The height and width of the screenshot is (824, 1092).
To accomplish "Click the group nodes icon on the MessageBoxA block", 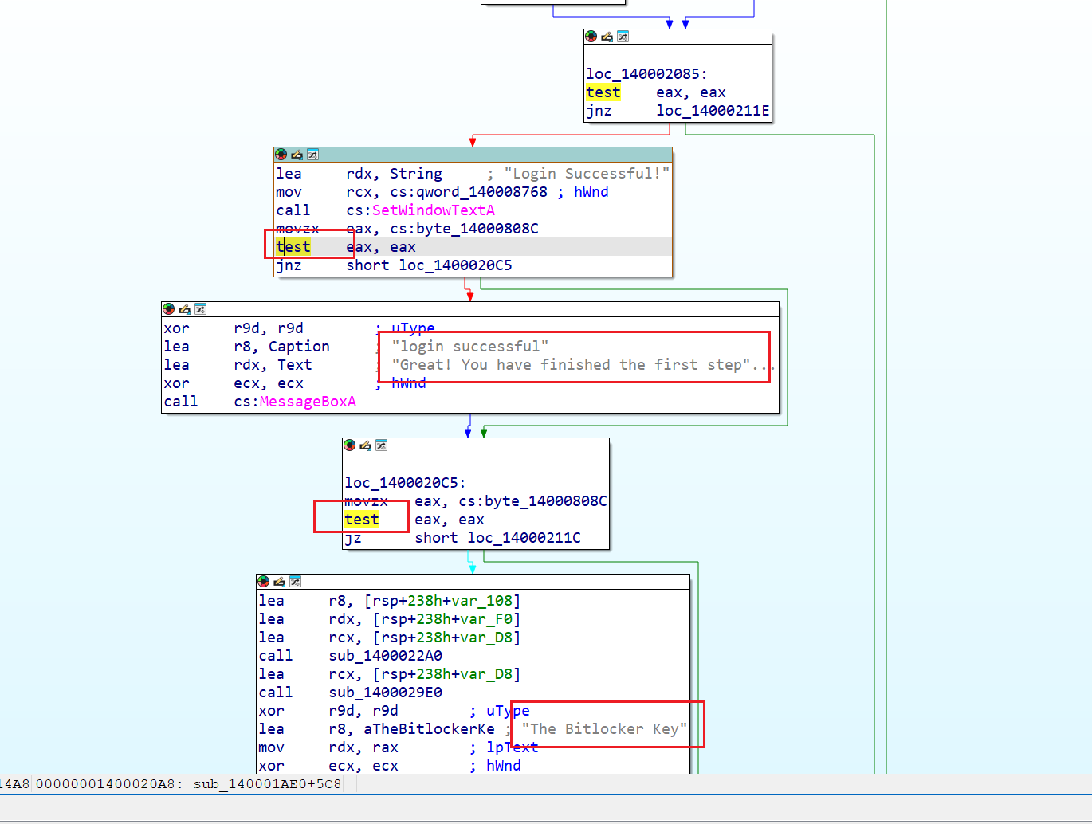I will coord(200,309).
